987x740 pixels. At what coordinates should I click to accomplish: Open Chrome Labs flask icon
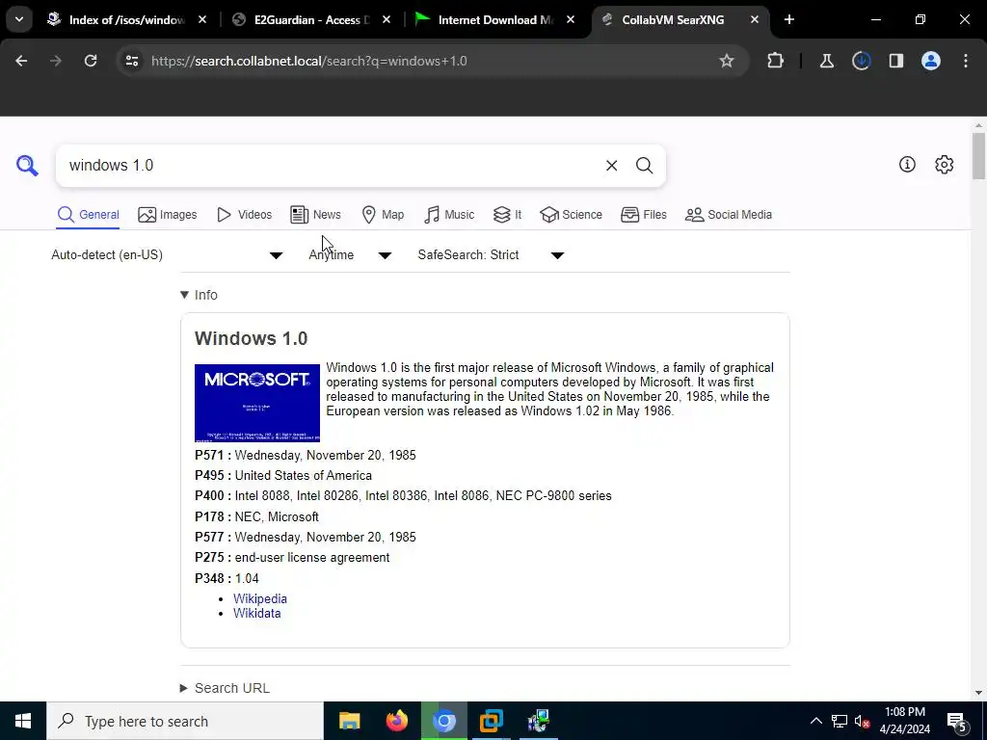click(826, 61)
